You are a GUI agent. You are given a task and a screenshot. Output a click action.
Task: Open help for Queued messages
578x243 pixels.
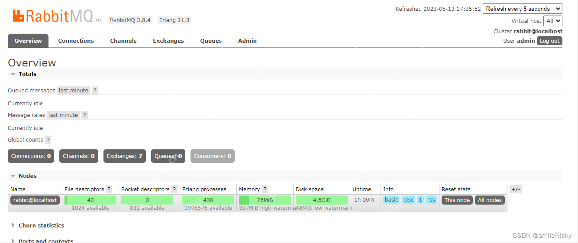tap(95, 91)
